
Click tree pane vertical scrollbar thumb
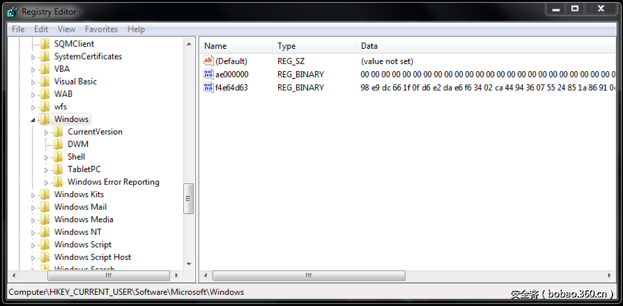189,199
